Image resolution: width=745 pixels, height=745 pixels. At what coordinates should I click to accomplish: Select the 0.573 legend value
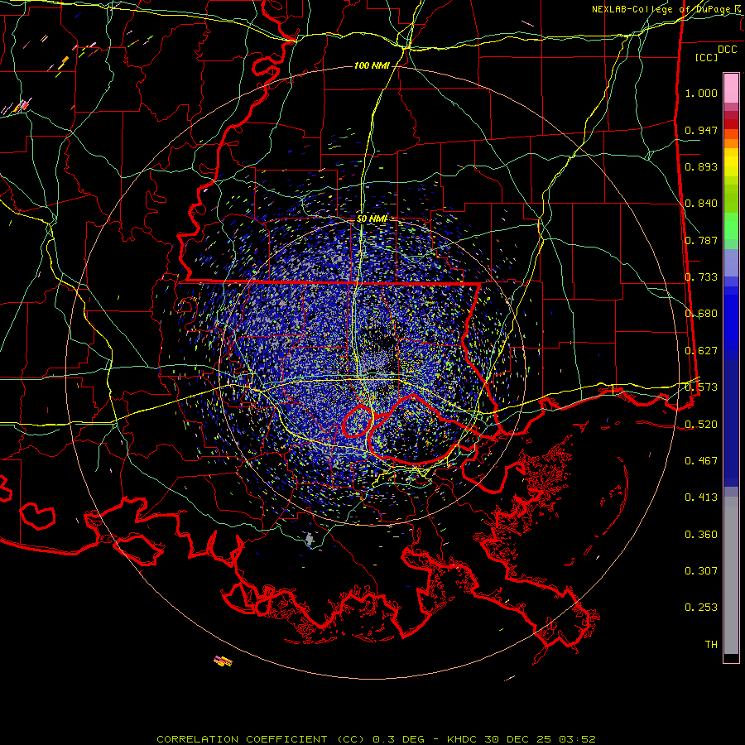[x=701, y=387]
